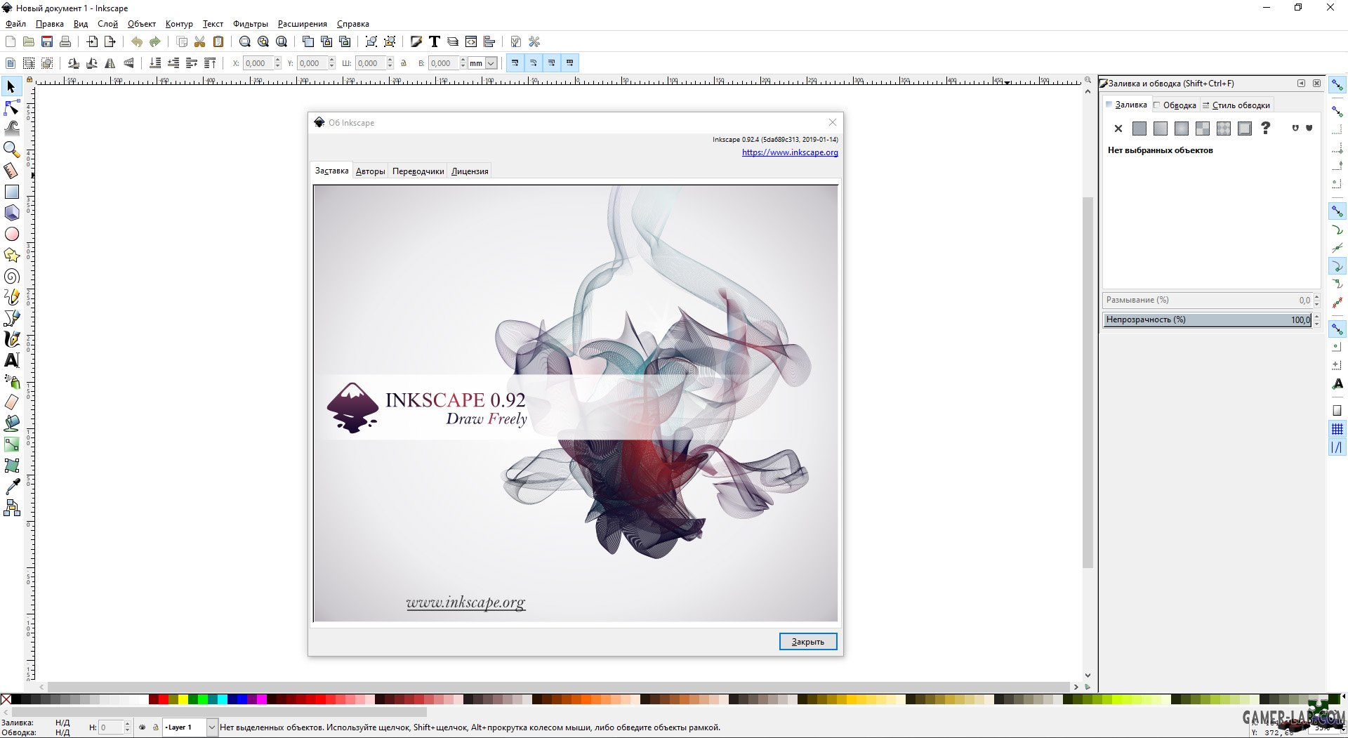The height and width of the screenshot is (738, 1348).
Task: Minimize the Fill and Stroke panel
Action: (1301, 84)
